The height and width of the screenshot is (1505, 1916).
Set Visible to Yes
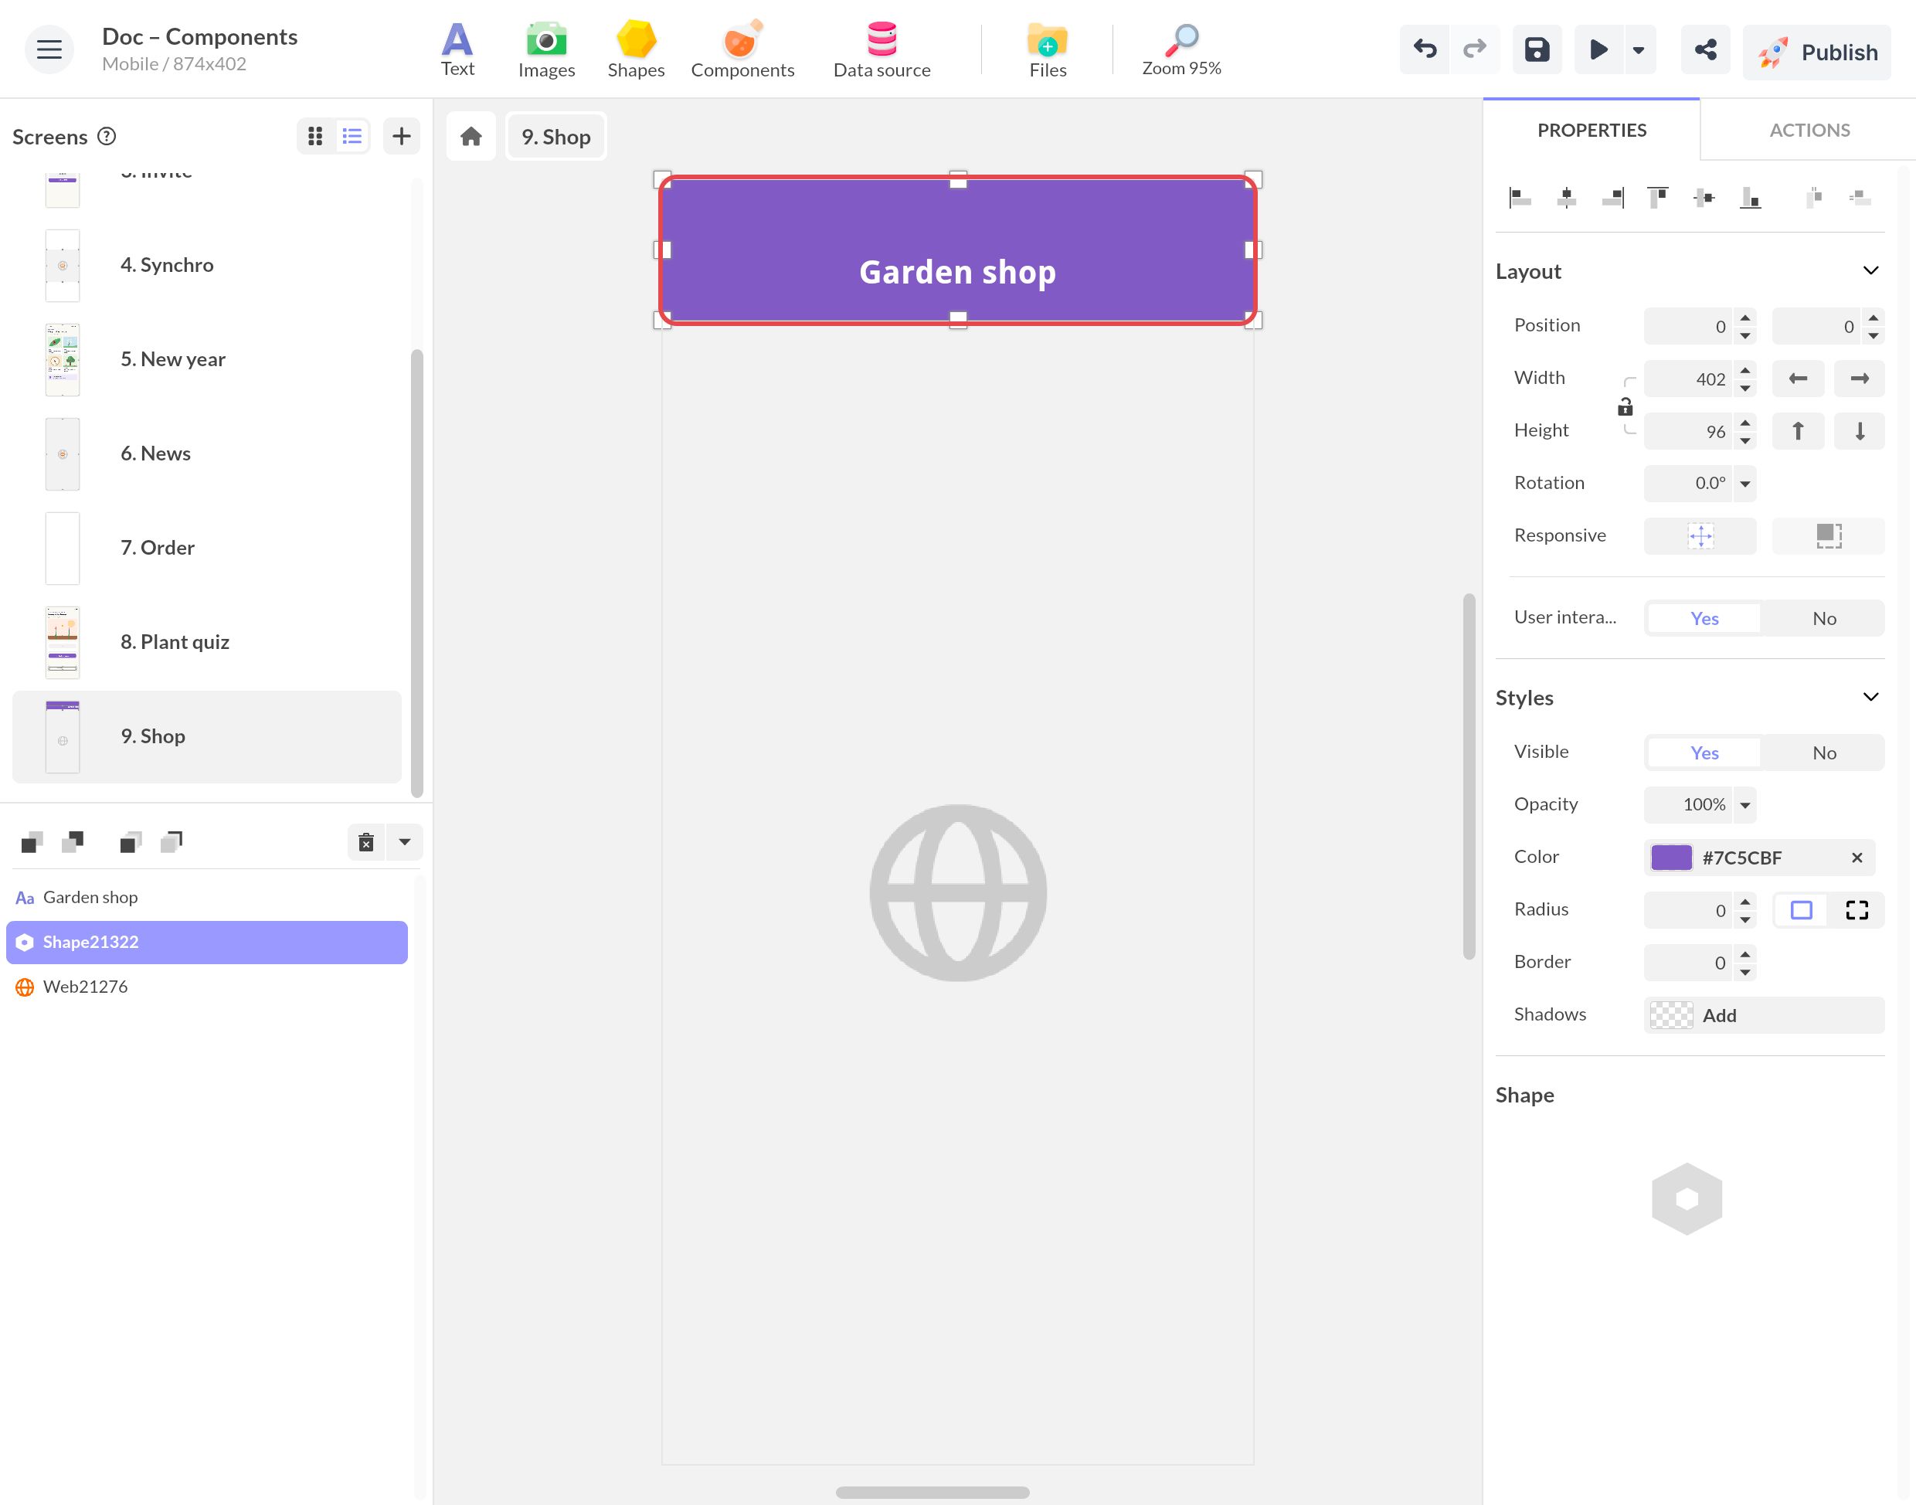pyautogui.click(x=1704, y=753)
